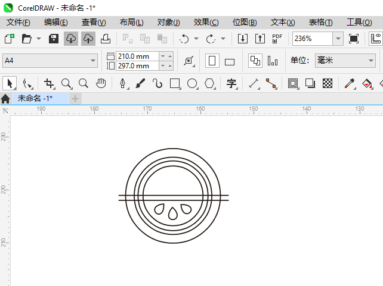The width and height of the screenshot is (383, 286).
Task: Open the 效果(C) menu
Action: coord(206,23)
